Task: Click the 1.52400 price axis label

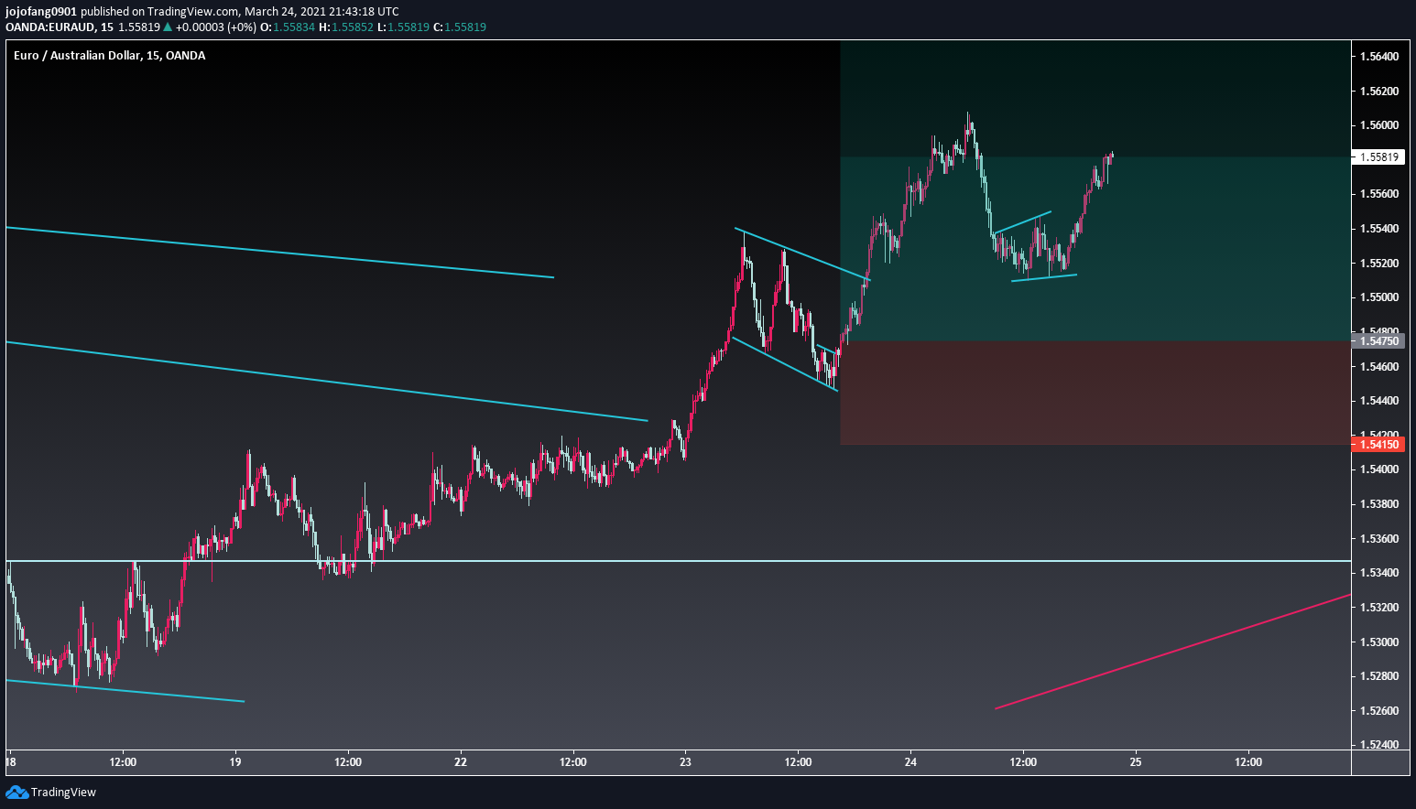Action: click(x=1379, y=745)
